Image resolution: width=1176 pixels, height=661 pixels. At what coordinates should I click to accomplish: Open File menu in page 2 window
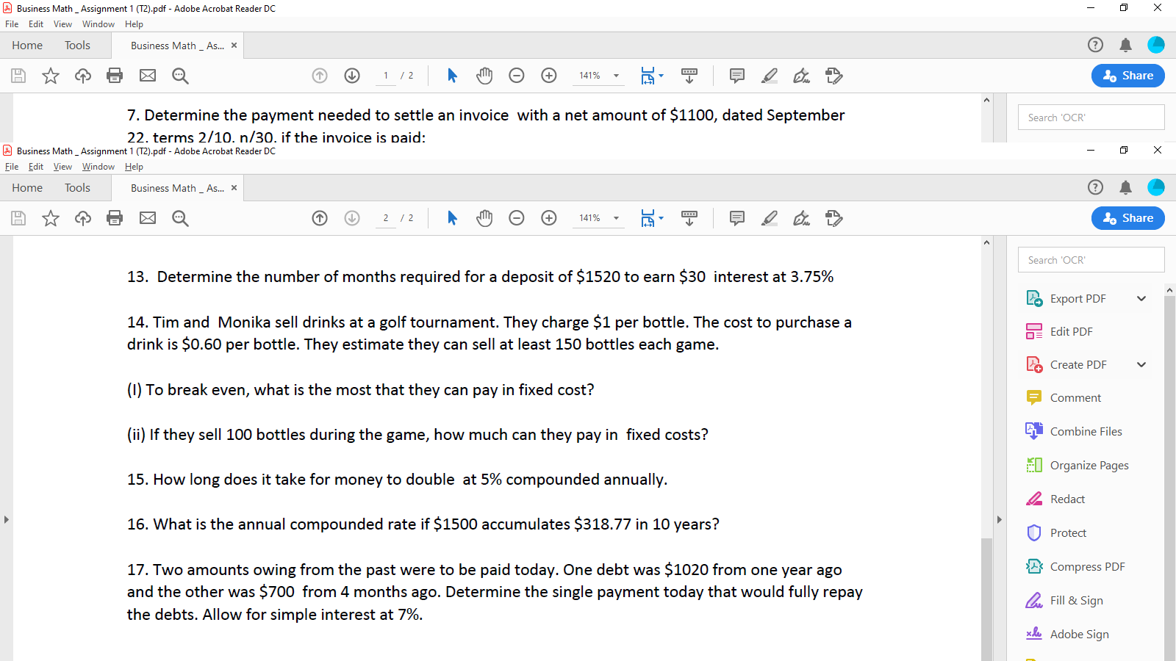(12, 167)
